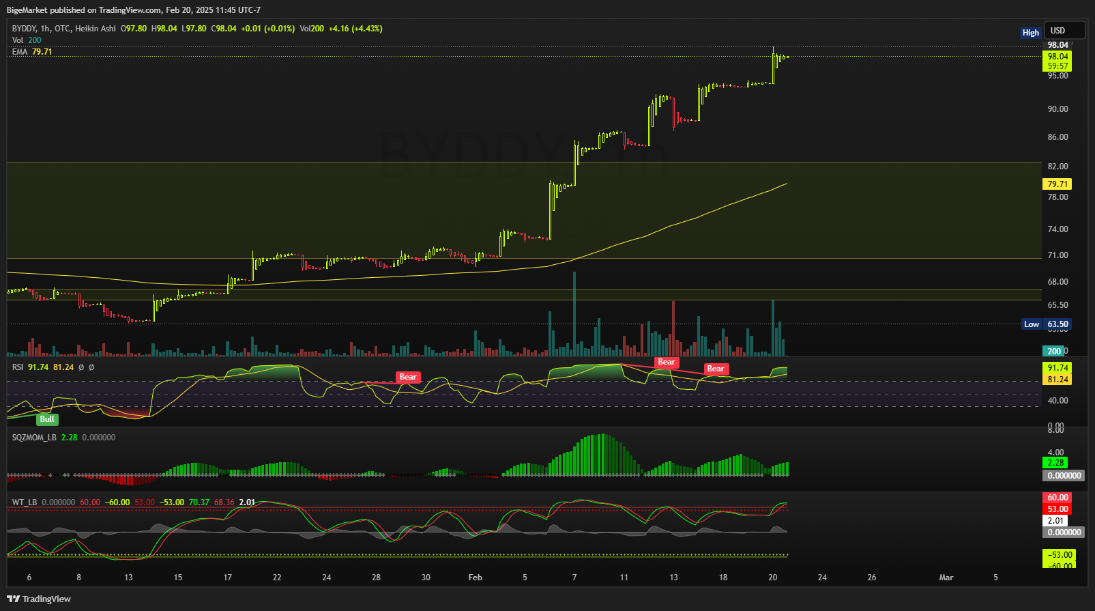
Task: Click the TradingView logo at the bottom
Action: click(39, 599)
